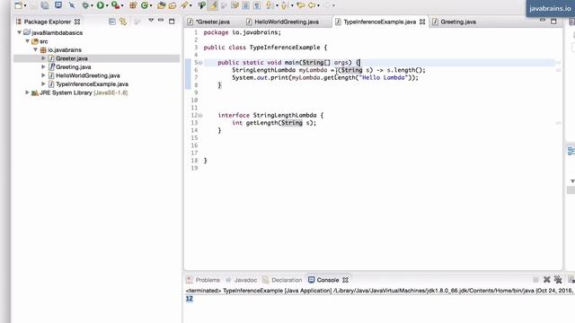
Task: Maximize the Package Explorer panel
Action: coord(172,22)
